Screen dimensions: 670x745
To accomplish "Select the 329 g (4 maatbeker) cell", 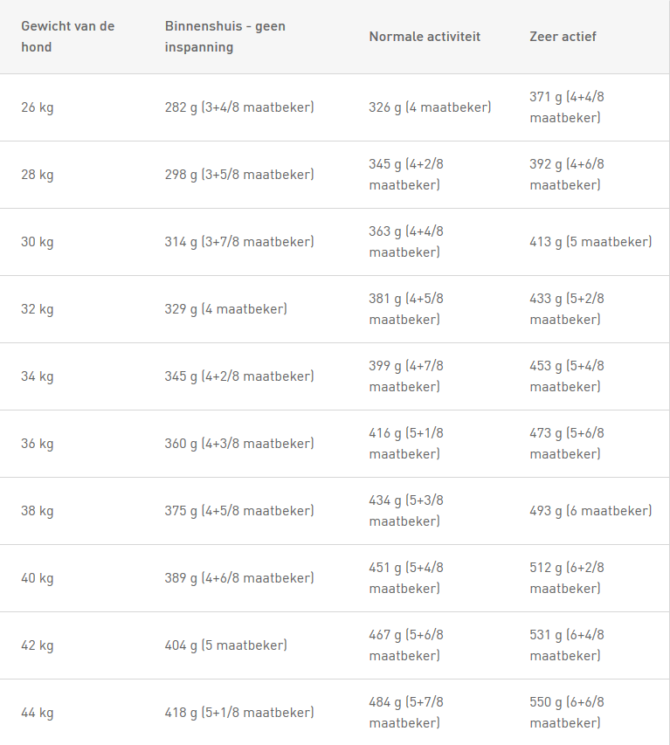I will pyautogui.click(x=226, y=309).
